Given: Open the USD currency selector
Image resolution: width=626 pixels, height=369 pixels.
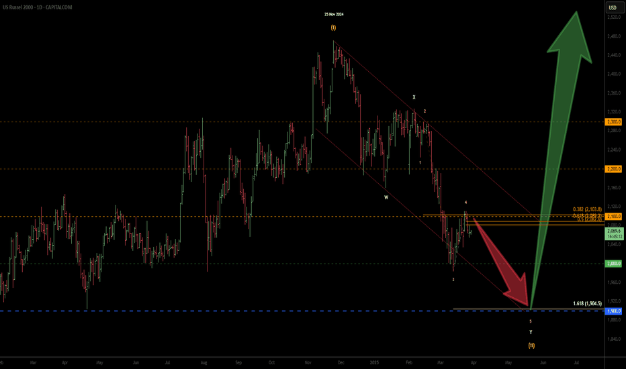Looking at the screenshot, I should pos(613,7).
